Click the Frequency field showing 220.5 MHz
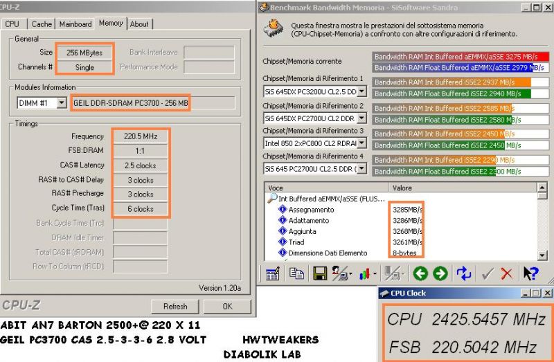This screenshot has height=362, width=554. point(141,136)
